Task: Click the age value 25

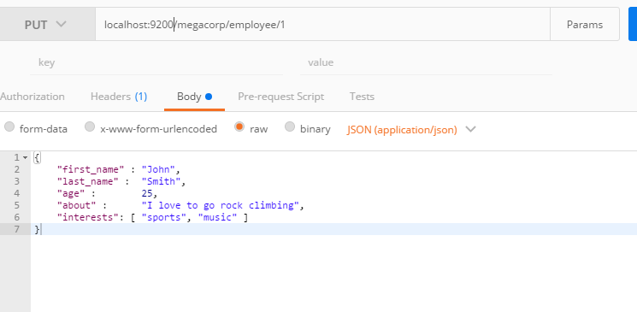Action: pyautogui.click(x=147, y=193)
